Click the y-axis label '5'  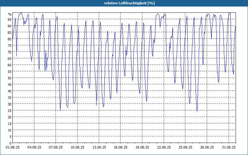11,137
